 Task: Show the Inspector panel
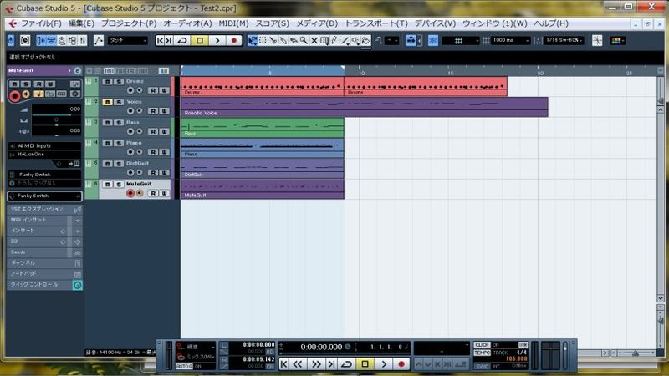coord(41,40)
